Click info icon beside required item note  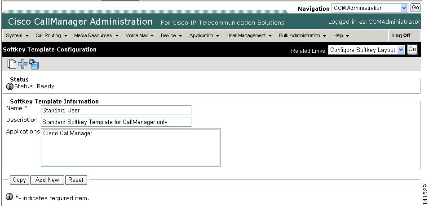(x=9, y=197)
